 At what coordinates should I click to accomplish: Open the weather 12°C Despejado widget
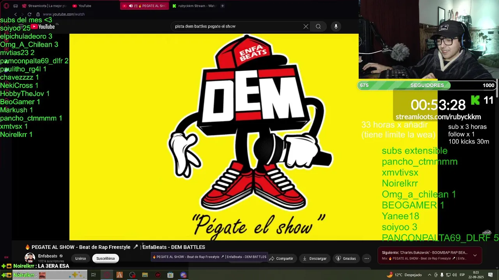[404, 275]
